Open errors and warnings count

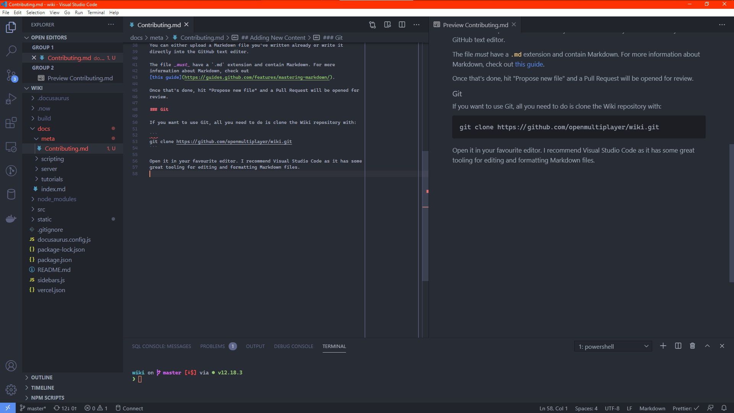pyautogui.click(x=96, y=408)
